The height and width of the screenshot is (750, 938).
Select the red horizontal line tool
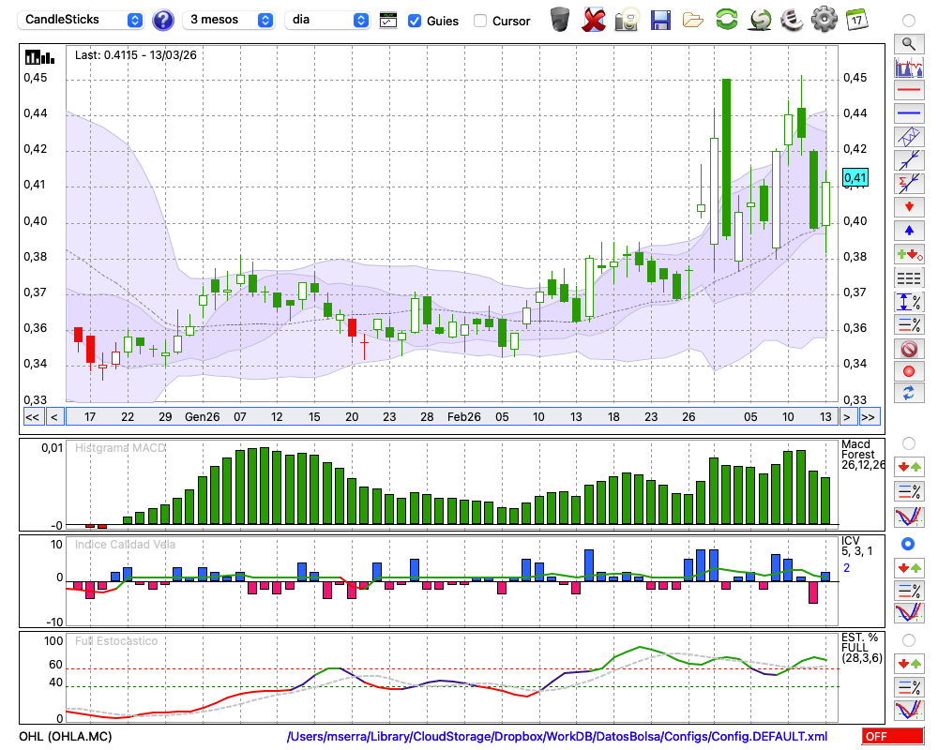coord(908,91)
